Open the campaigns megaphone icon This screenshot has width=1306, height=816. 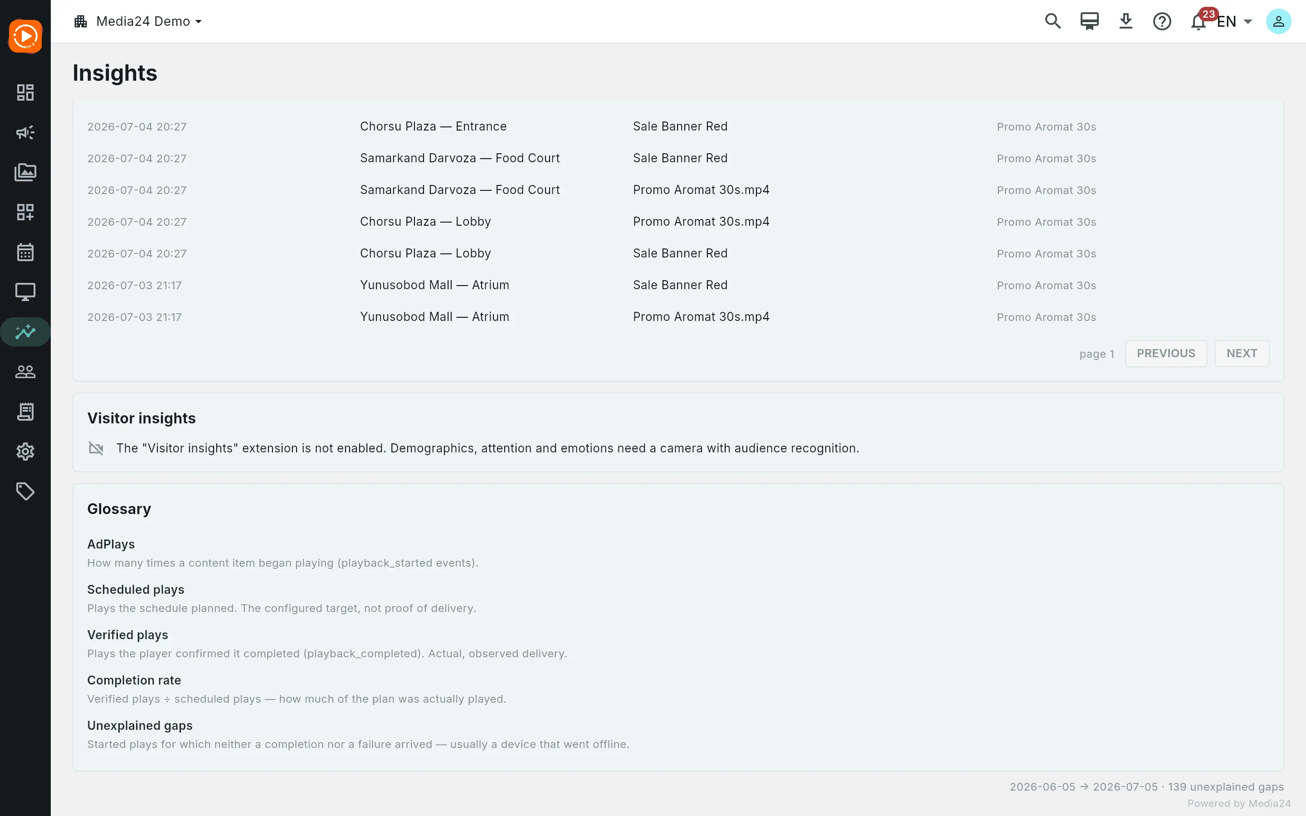[25, 132]
